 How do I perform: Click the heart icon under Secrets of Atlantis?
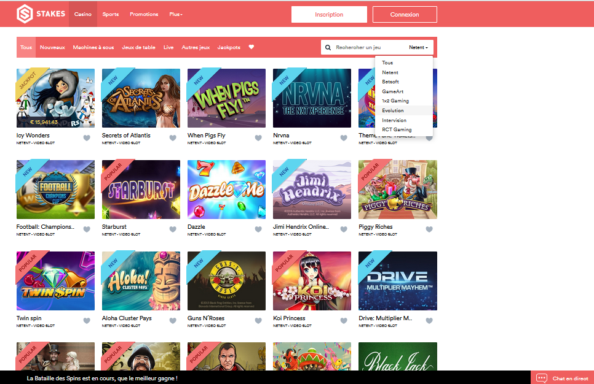pyautogui.click(x=172, y=138)
